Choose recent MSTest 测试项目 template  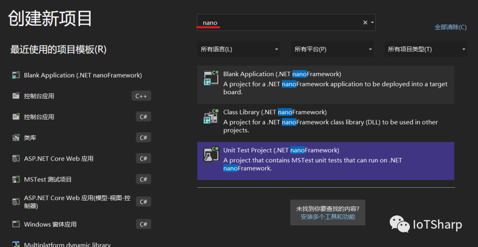pos(82,179)
